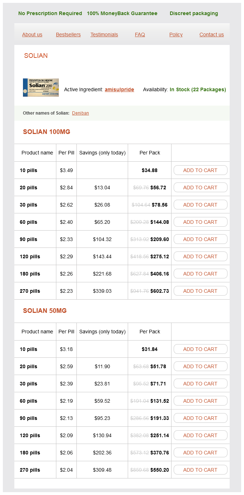This screenshot has width=244, height=495.
Task: Open the Contact us page
Action: 211,34
